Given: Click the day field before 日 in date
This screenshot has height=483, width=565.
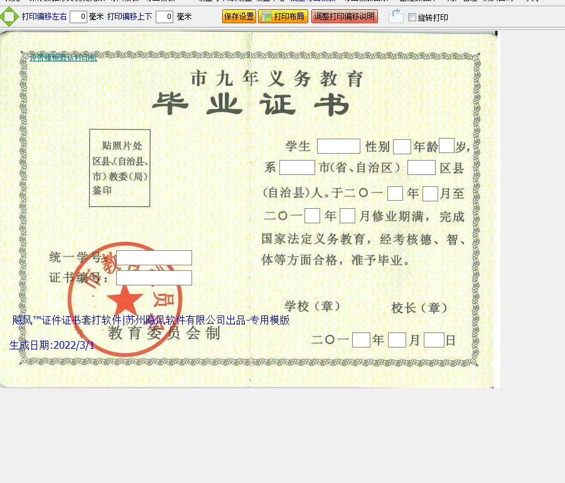Looking at the screenshot, I should click(x=434, y=340).
